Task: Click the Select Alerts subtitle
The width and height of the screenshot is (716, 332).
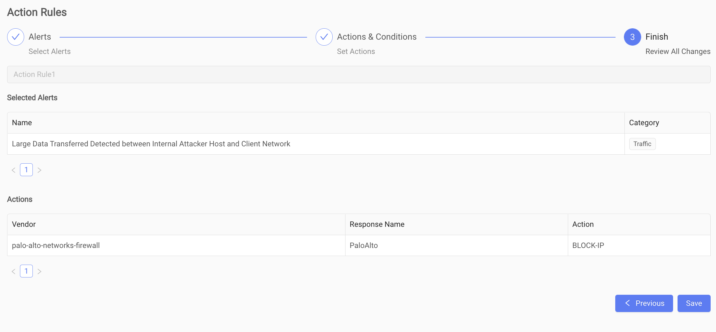Action: click(x=49, y=52)
